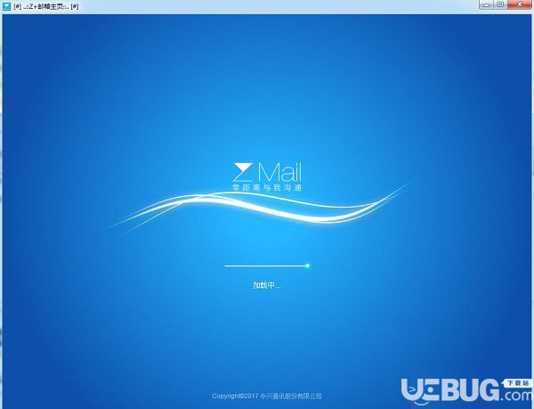Screen dimensions: 534x409
Task: Maximize the ZMail window
Action: [500, 4]
